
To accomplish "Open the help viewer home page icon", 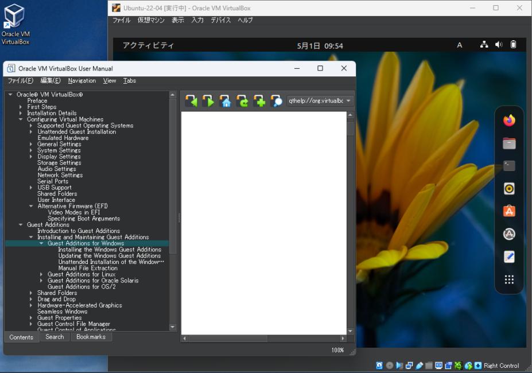I will point(226,101).
